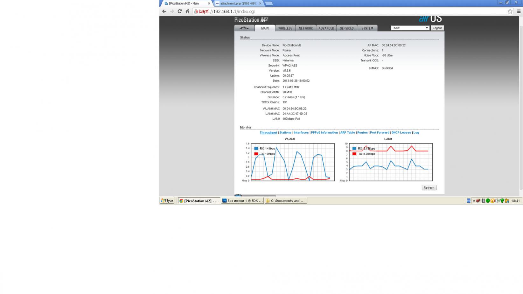Click the WLAN0 RX 141bps legend entry
Image resolution: width=523 pixels, height=294 pixels.
click(264, 149)
